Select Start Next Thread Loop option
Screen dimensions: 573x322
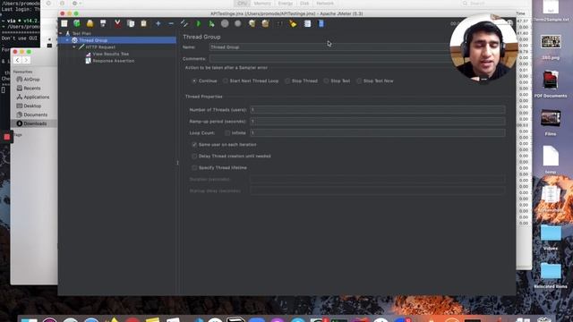coord(226,81)
